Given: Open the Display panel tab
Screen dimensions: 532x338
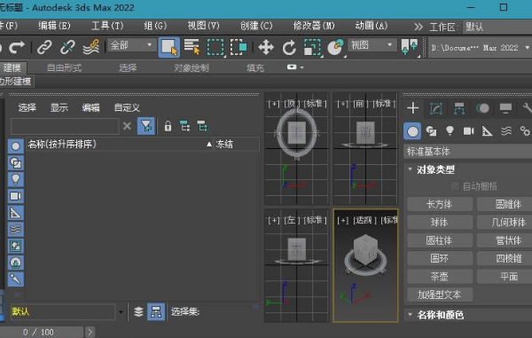Looking at the screenshot, I should [505, 108].
